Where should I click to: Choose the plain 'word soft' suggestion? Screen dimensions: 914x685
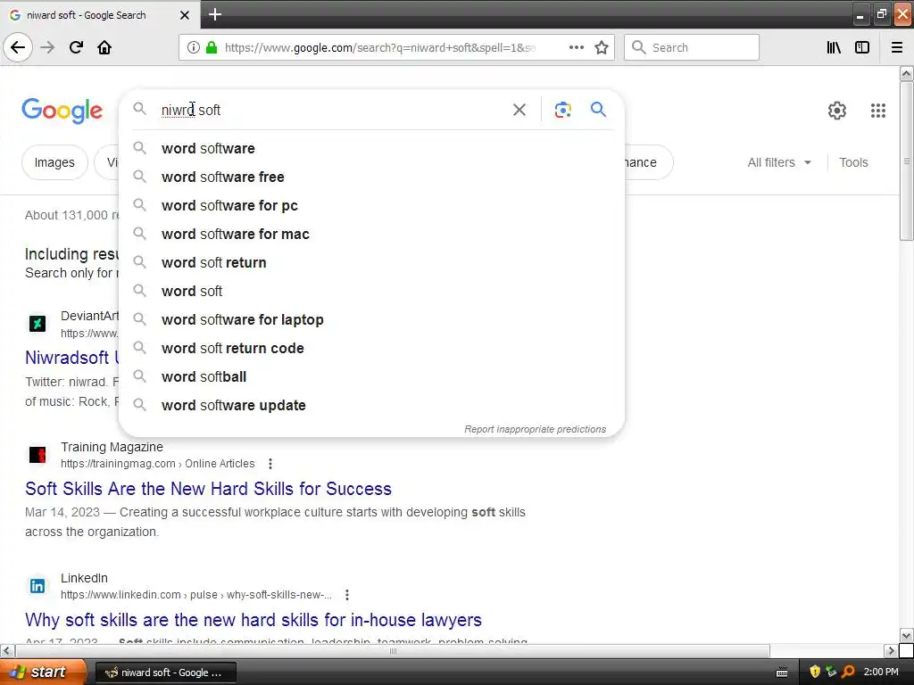(371, 292)
